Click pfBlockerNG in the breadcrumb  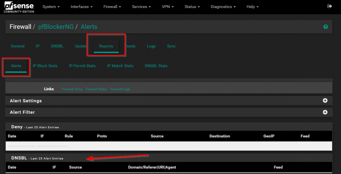56,27
